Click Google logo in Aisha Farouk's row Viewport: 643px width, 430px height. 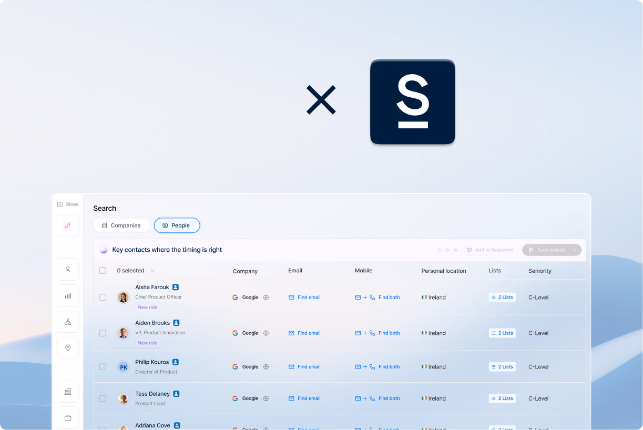pos(235,298)
